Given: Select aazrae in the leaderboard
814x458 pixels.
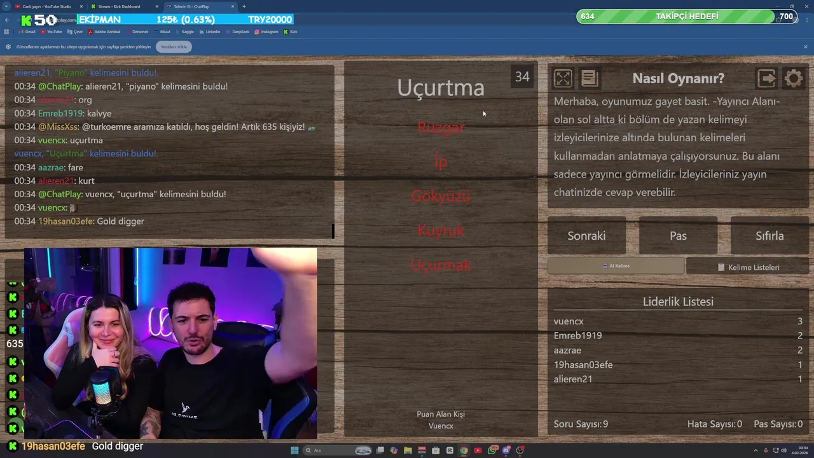Looking at the screenshot, I should 678,350.
